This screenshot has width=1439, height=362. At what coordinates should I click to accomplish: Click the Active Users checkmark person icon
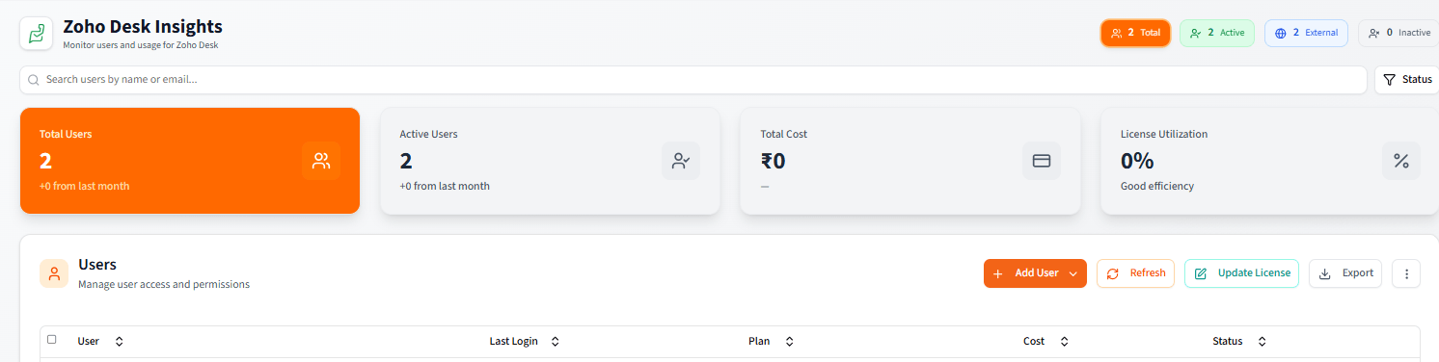(x=681, y=161)
